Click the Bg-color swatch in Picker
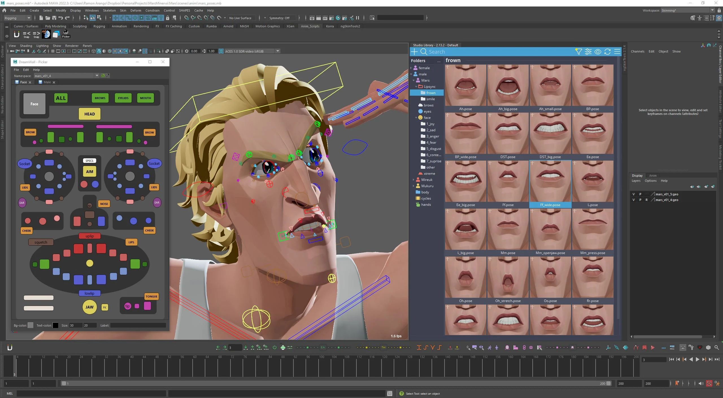This screenshot has height=398, width=723. tap(31, 325)
